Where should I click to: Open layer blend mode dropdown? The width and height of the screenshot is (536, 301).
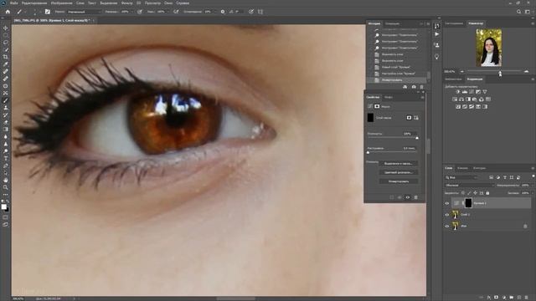coord(469,186)
